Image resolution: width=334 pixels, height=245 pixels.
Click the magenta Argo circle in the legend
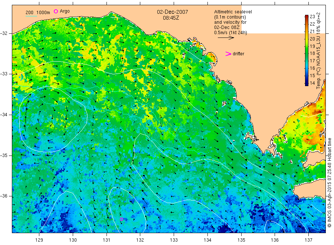tap(56, 11)
